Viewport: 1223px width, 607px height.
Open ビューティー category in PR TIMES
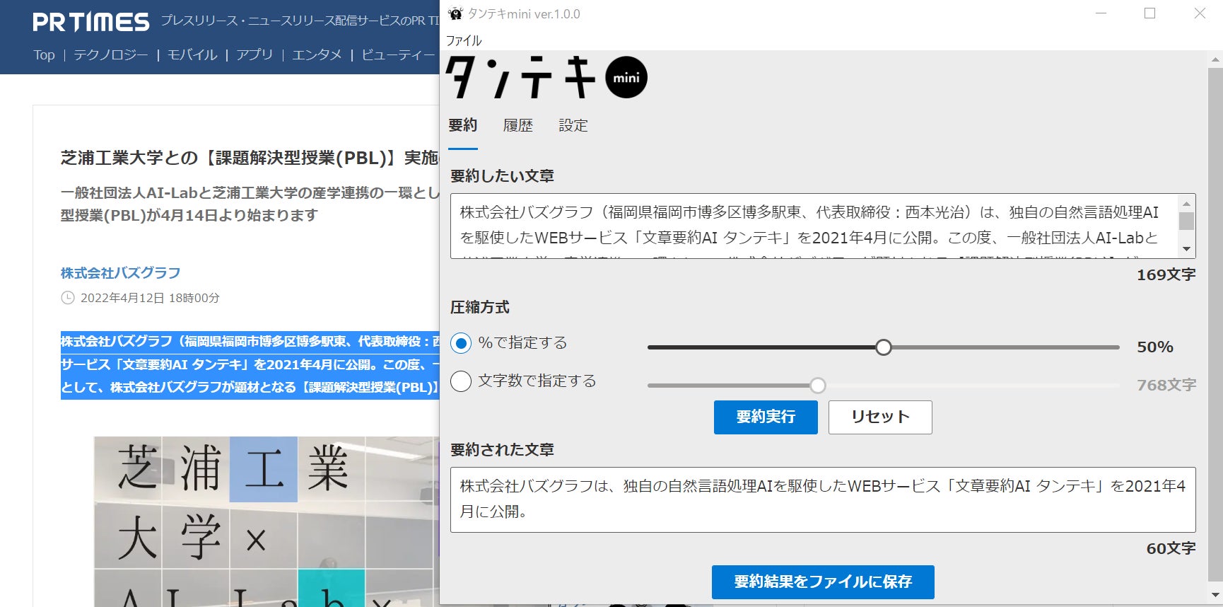point(398,54)
